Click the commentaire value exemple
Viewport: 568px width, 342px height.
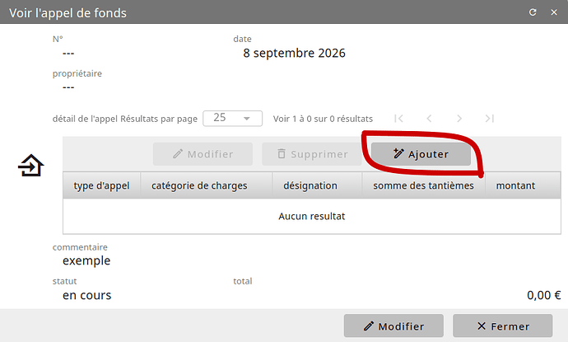click(86, 260)
